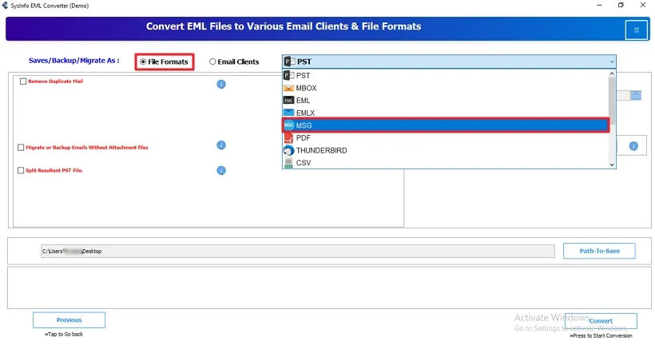Choose EMLX from the format list
Viewport: 655px width, 349px height.
[x=445, y=113]
